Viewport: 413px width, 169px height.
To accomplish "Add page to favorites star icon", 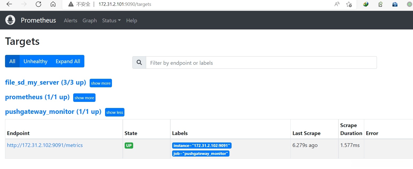I will pyautogui.click(x=349, y=4).
